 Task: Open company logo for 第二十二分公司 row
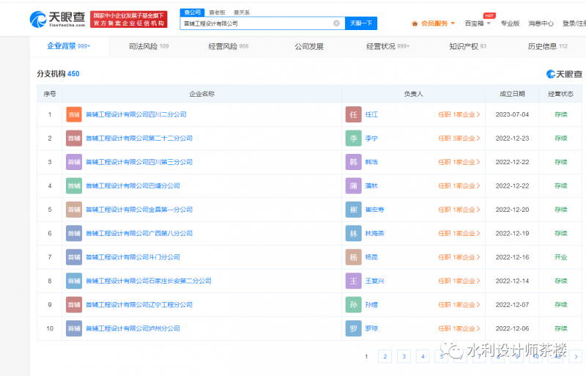coord(74,139)
